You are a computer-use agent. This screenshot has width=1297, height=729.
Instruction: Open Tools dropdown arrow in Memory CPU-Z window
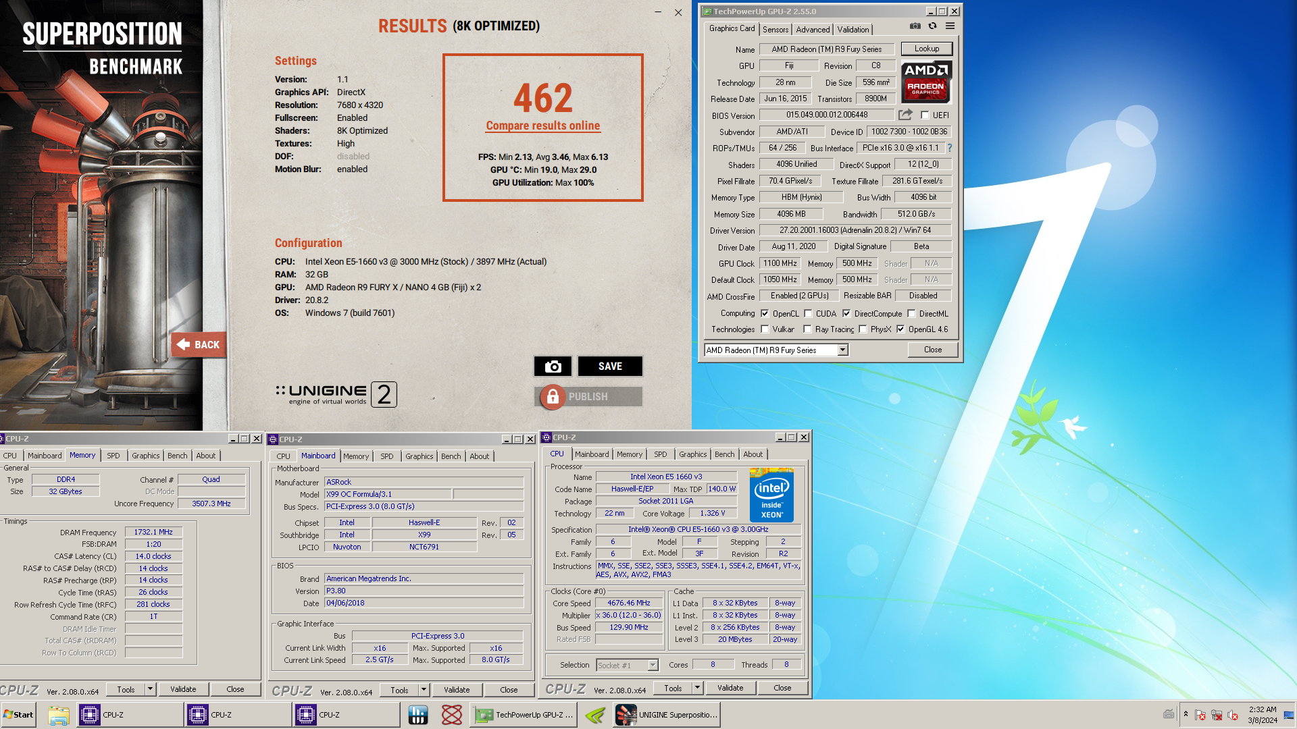point(150,689)
